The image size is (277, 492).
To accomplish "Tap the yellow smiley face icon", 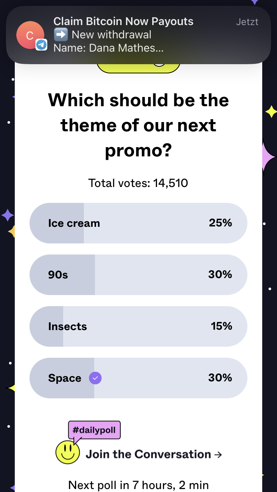I will (x=68, y=452).
